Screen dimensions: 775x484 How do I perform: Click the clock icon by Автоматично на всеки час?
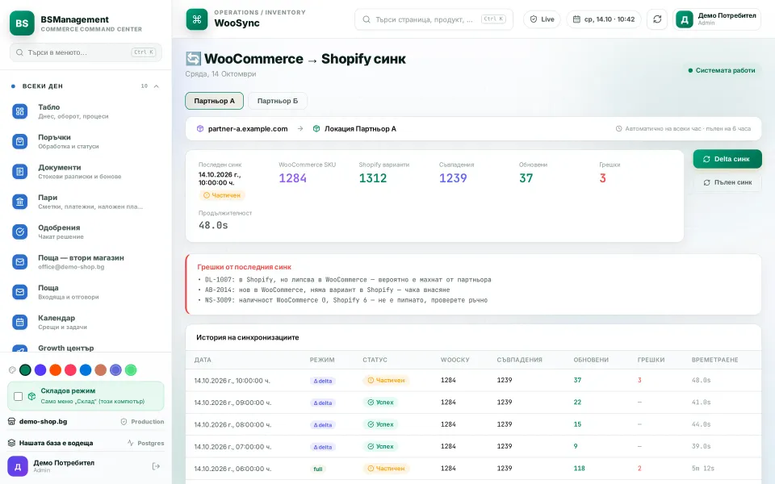619,128
